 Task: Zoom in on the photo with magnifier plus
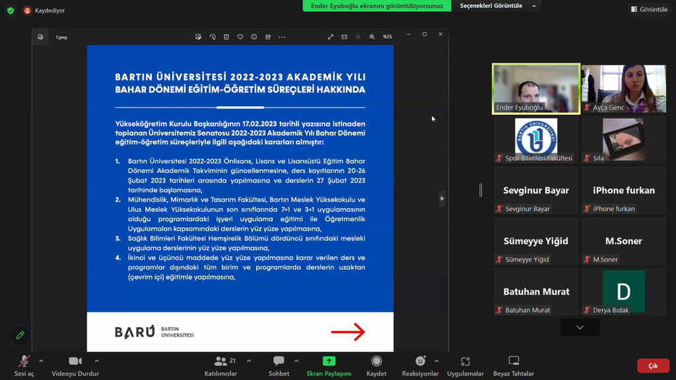pyautogui.click(x=372, y=37)
